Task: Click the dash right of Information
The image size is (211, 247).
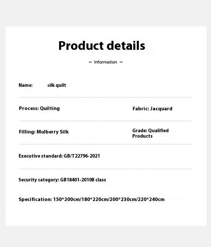Action: pos(121,62)
